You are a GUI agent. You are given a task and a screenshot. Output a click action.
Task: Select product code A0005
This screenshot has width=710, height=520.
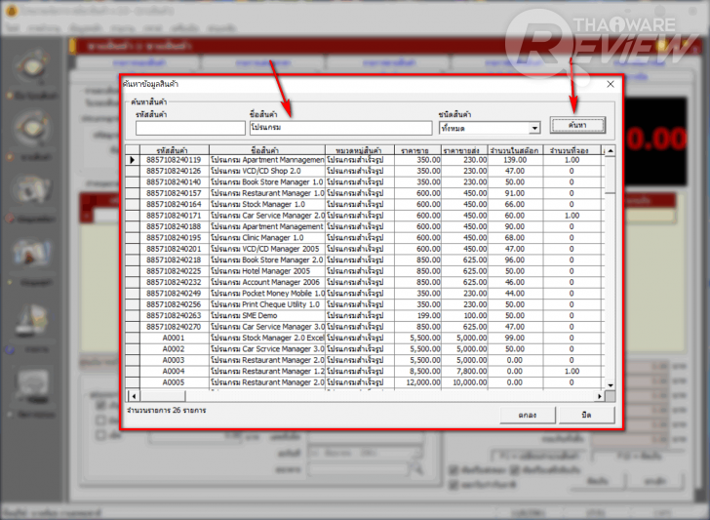point(174,382)
